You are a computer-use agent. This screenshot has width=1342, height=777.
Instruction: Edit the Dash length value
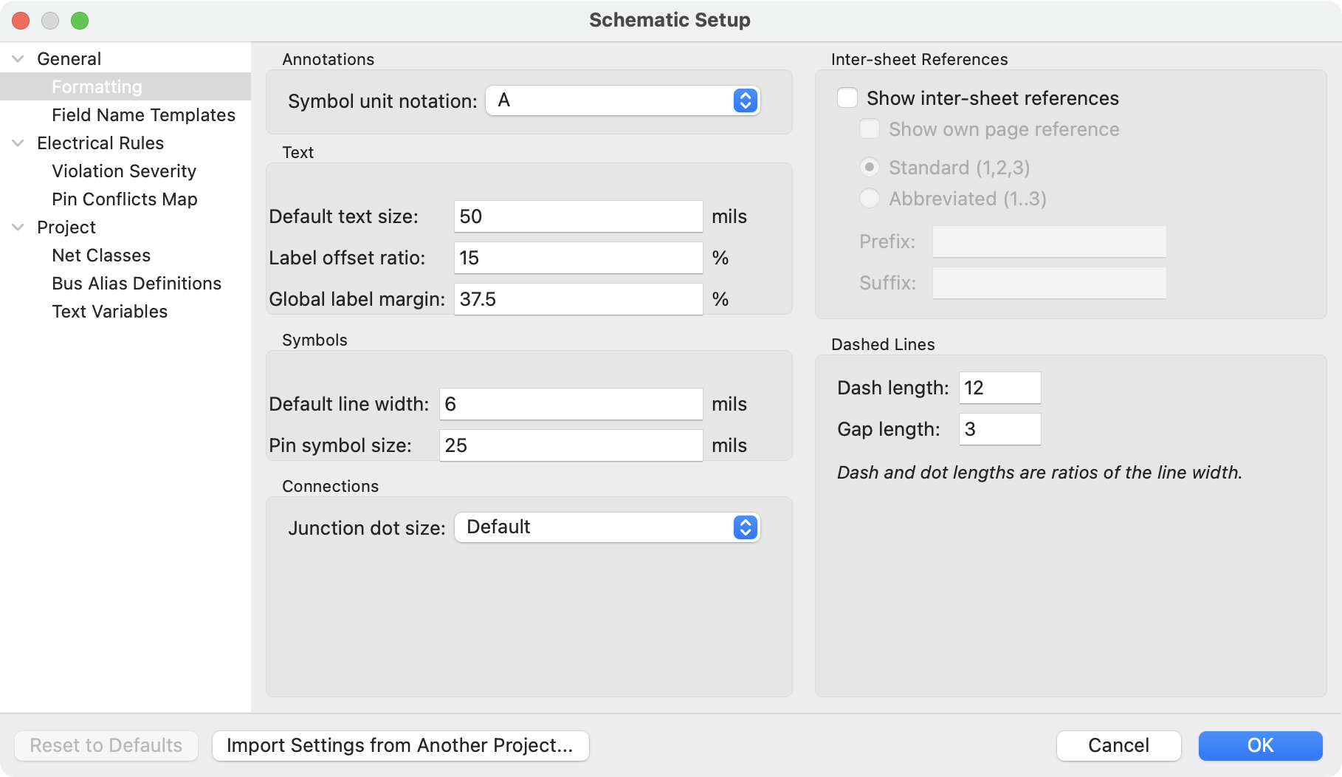point(999,387)
